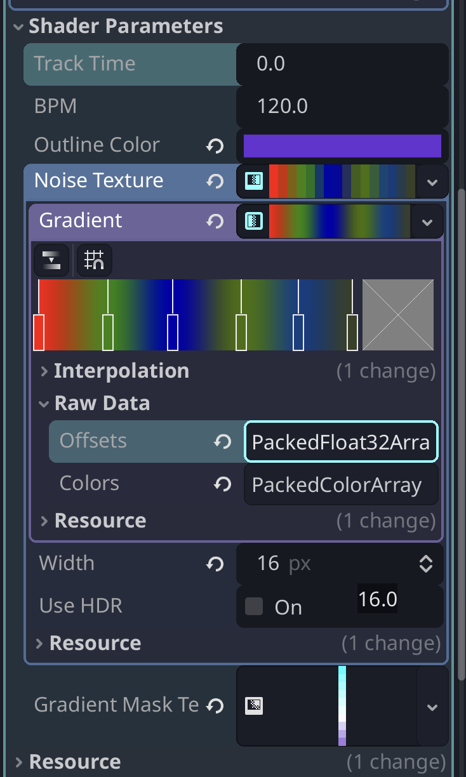The image size is (466, 777).
Task: Expand the Interpolation section
Action: click(x=44, y=371)
